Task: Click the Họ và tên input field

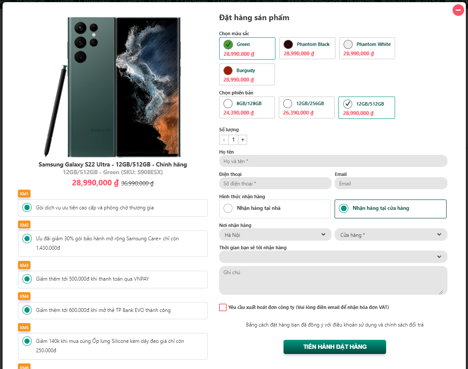Action: pyautogui.click(x=333, y=161)
